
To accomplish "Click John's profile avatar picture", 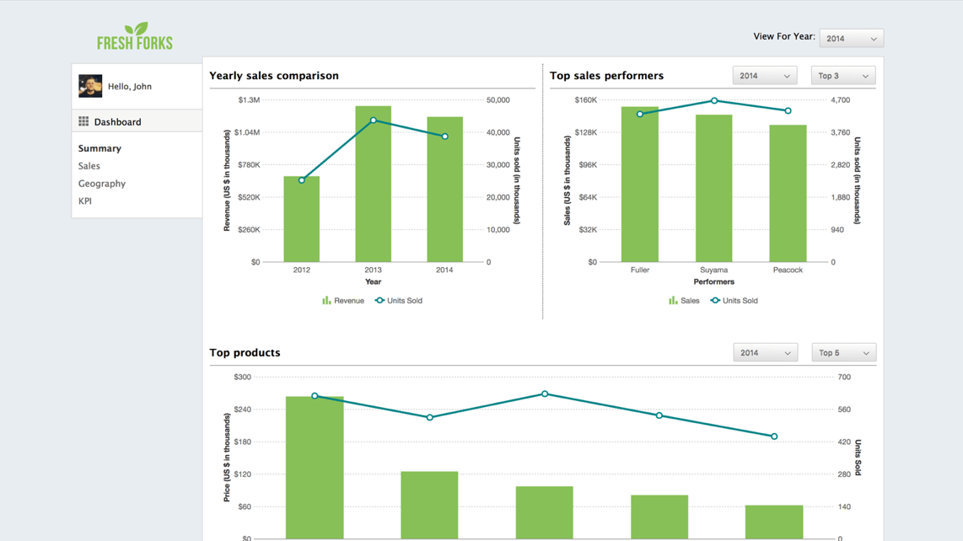I will pyautogui.click(x=90, y=86).
